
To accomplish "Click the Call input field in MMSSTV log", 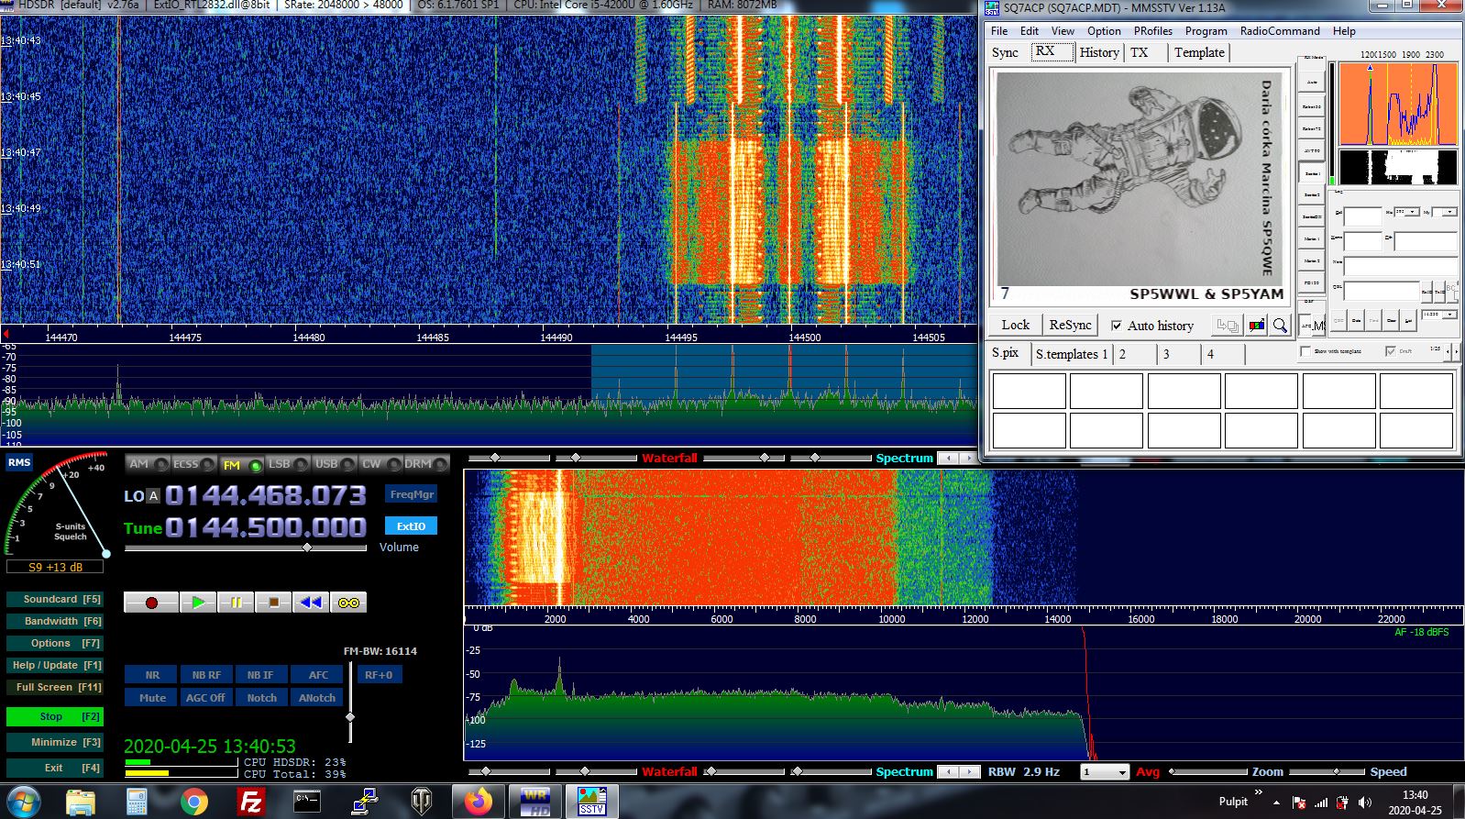I will (1363, 216).
